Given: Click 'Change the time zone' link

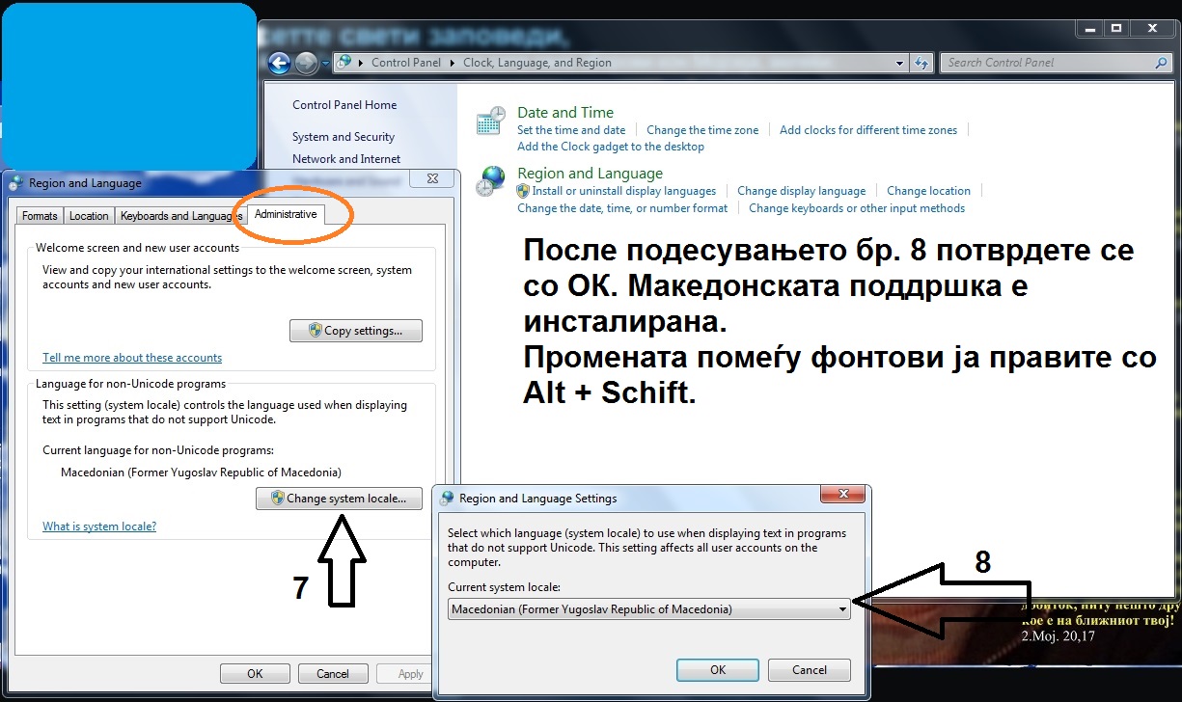Looking at the screenshot, I should click(x=702, y=130).
